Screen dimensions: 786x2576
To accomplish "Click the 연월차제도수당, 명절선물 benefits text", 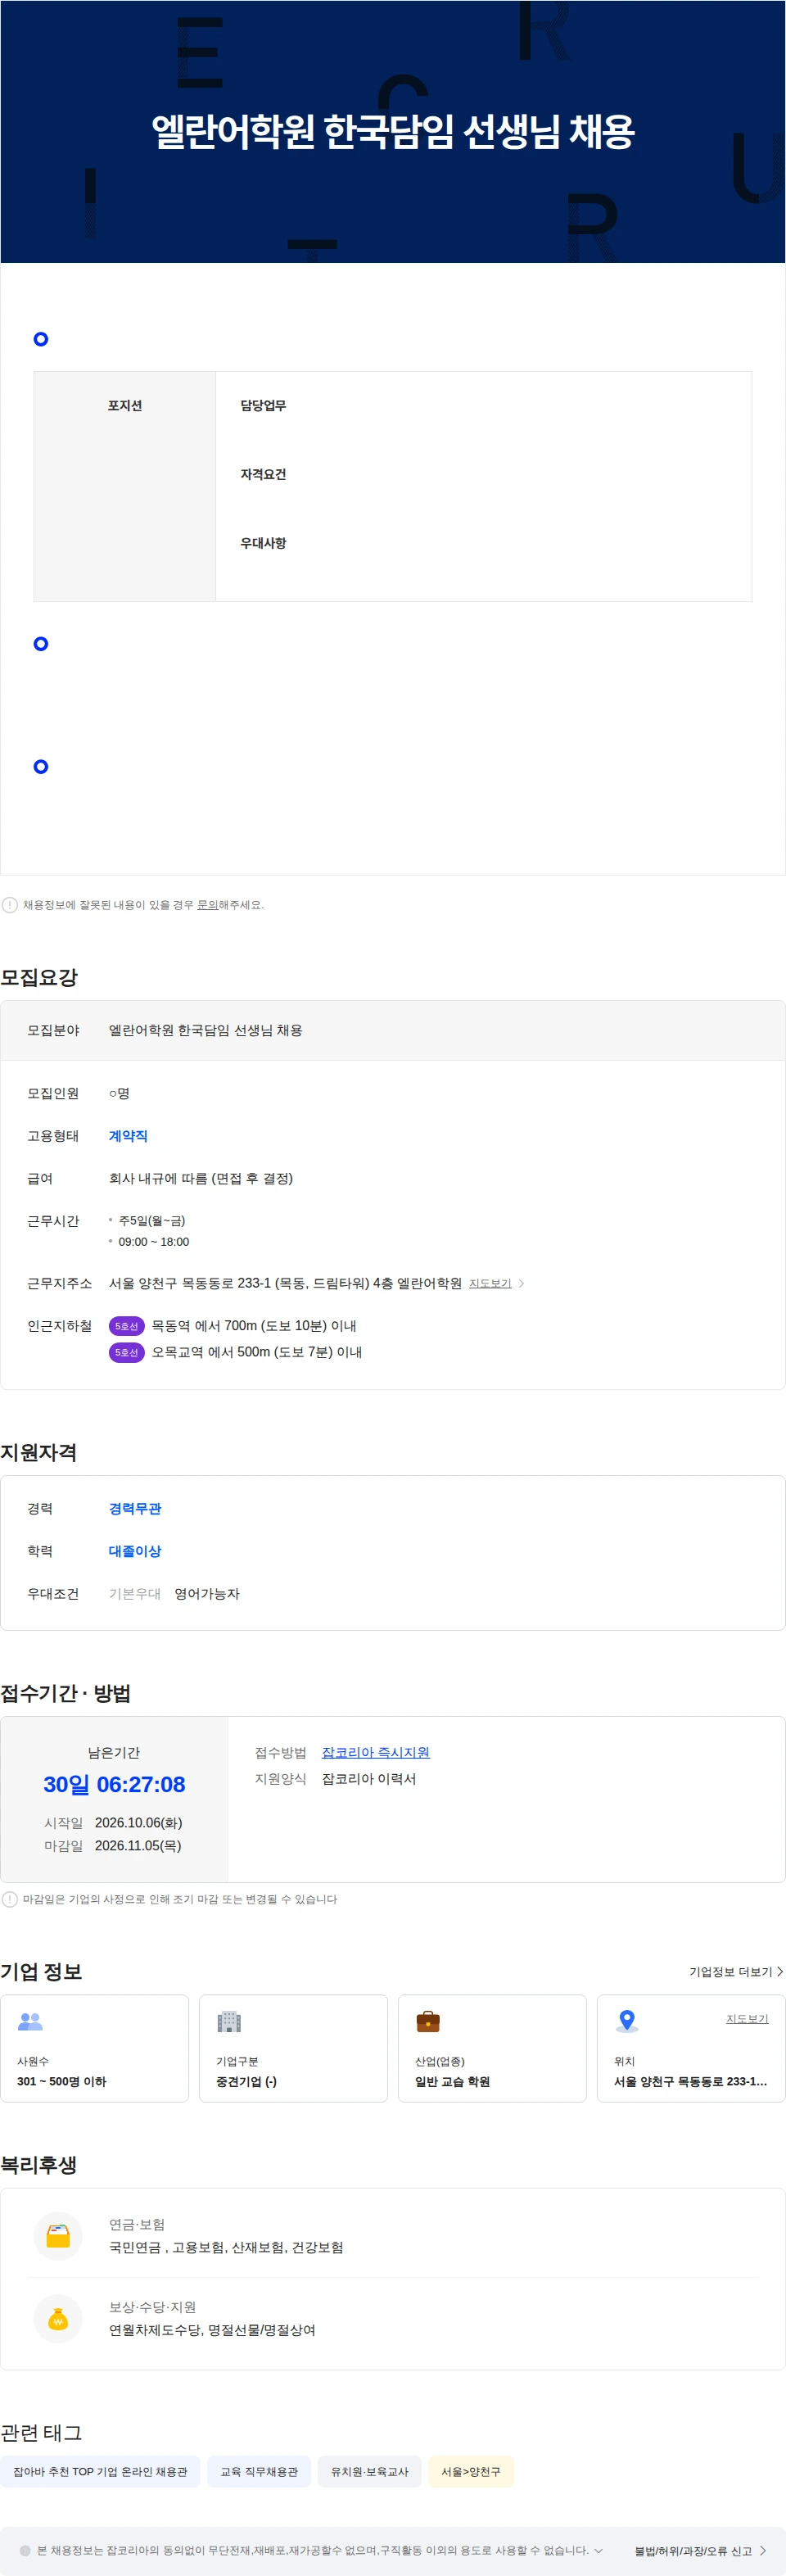I will click(212, 2330).
